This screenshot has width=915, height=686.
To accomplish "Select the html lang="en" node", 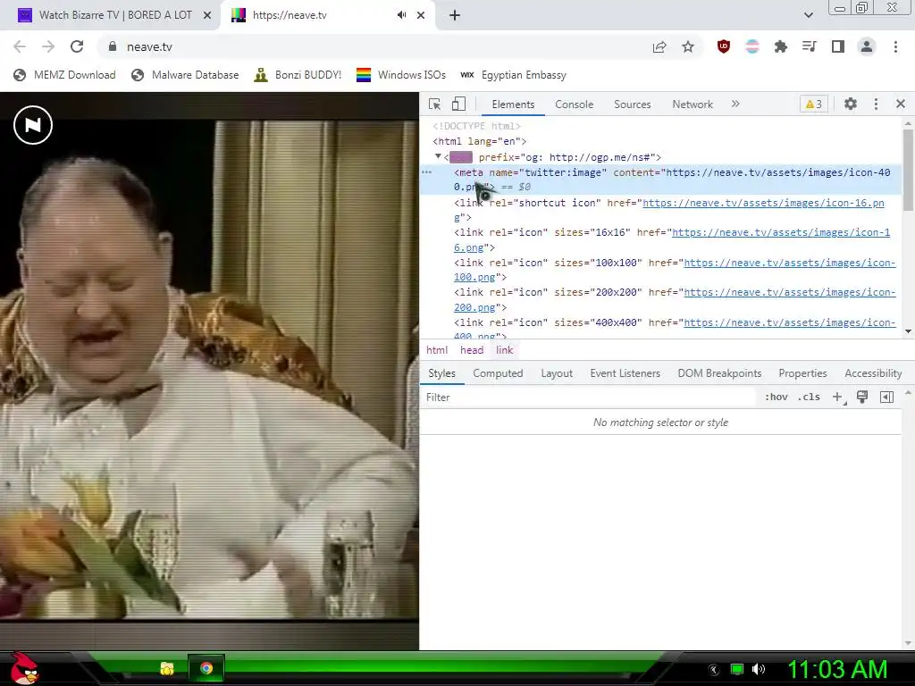I will coord(480,142).
